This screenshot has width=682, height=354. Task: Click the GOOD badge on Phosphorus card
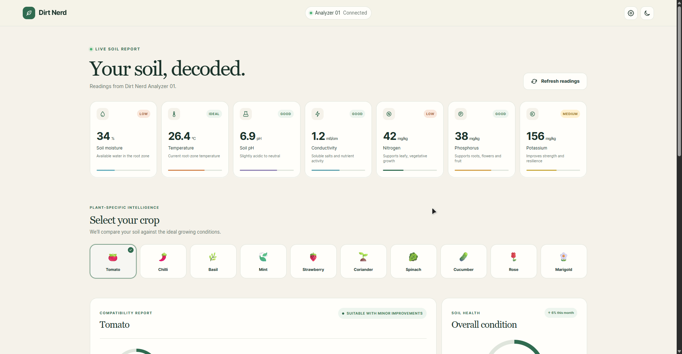click(500, 114)
